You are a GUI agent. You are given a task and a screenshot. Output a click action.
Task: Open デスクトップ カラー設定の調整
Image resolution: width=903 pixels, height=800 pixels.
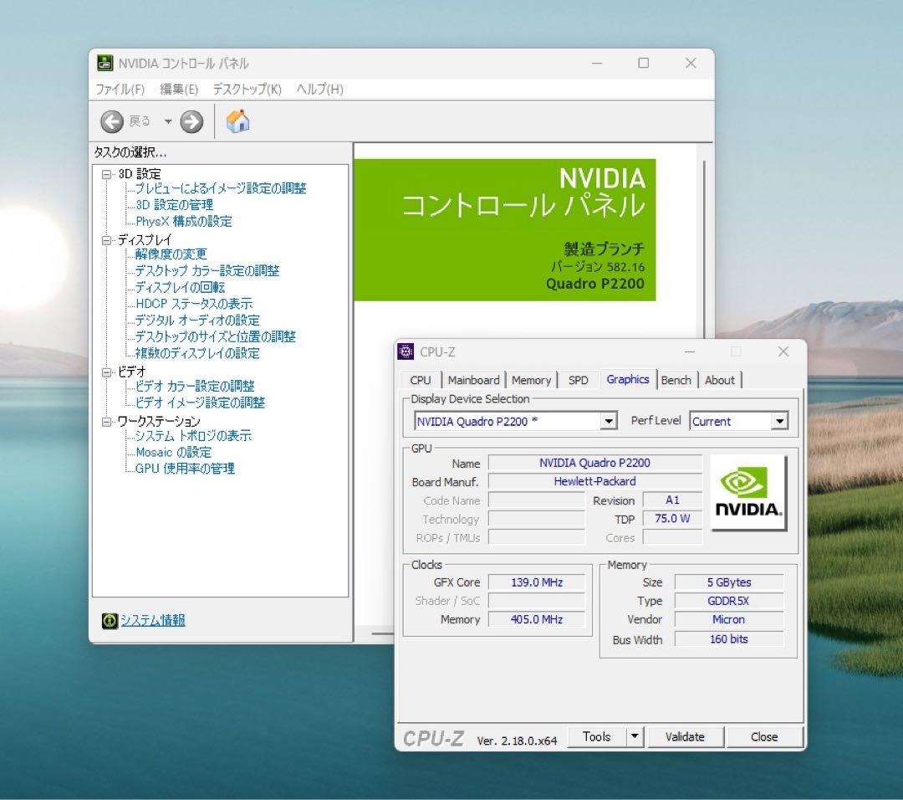[207, 271]
